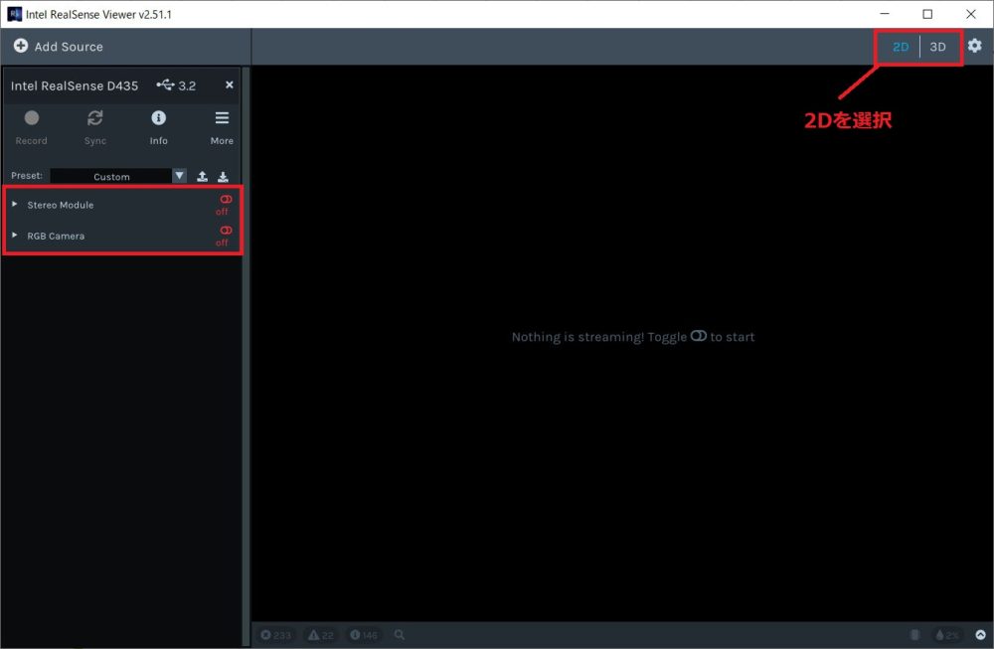Expand the Stereo Module section
This screenshot has height=649, width=994.
point(15,205)
